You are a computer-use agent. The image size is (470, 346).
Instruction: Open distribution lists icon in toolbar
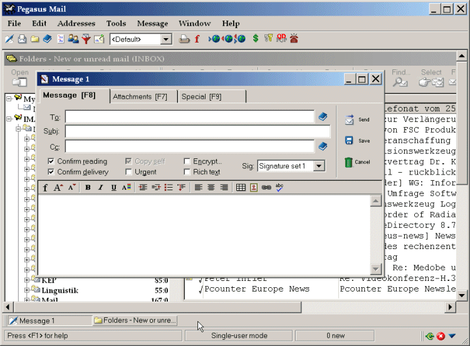[x=61, y=39]
